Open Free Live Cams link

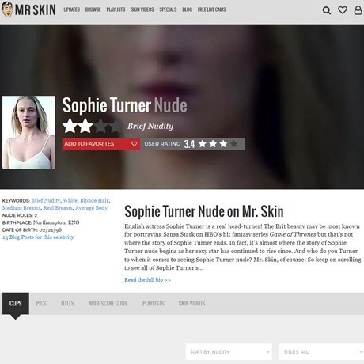point(211,9)
